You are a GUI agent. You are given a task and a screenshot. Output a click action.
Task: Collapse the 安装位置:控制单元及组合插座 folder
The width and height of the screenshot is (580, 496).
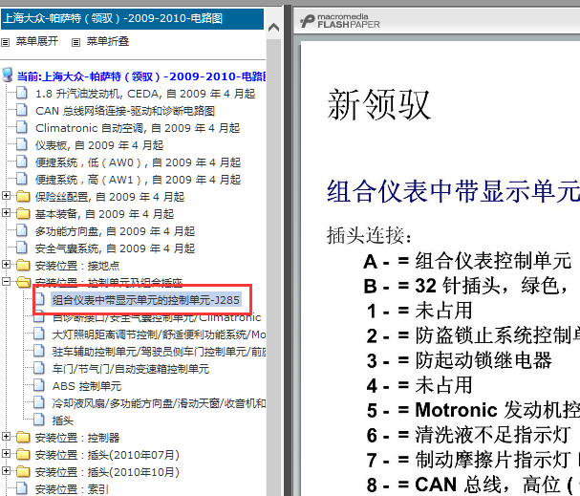tap(6, 282)
